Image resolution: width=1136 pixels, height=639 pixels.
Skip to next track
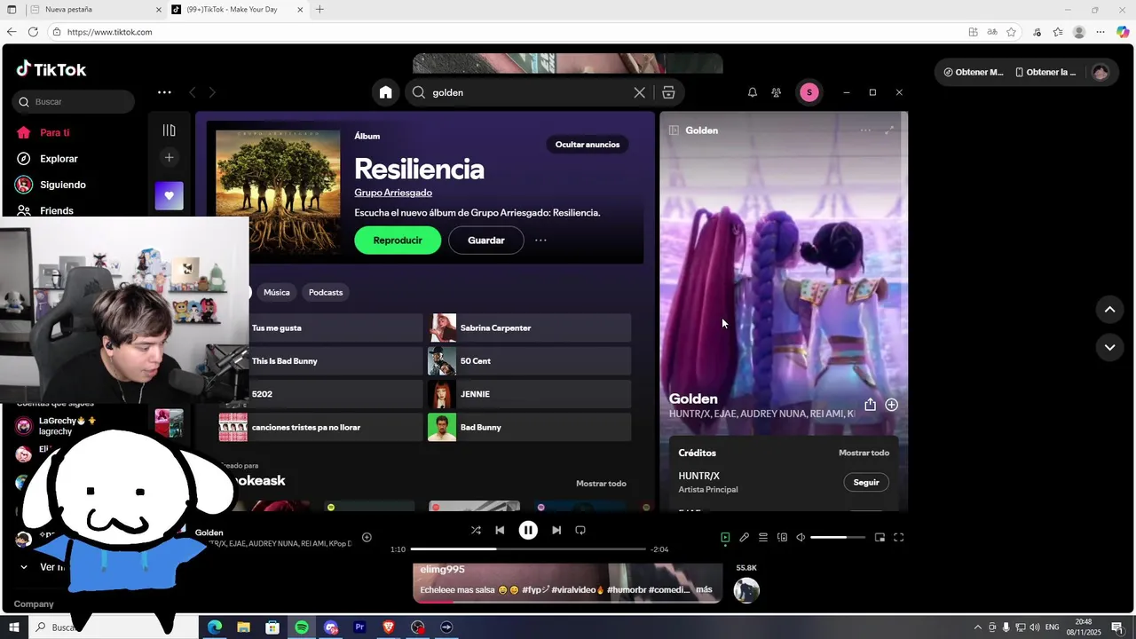556,530
